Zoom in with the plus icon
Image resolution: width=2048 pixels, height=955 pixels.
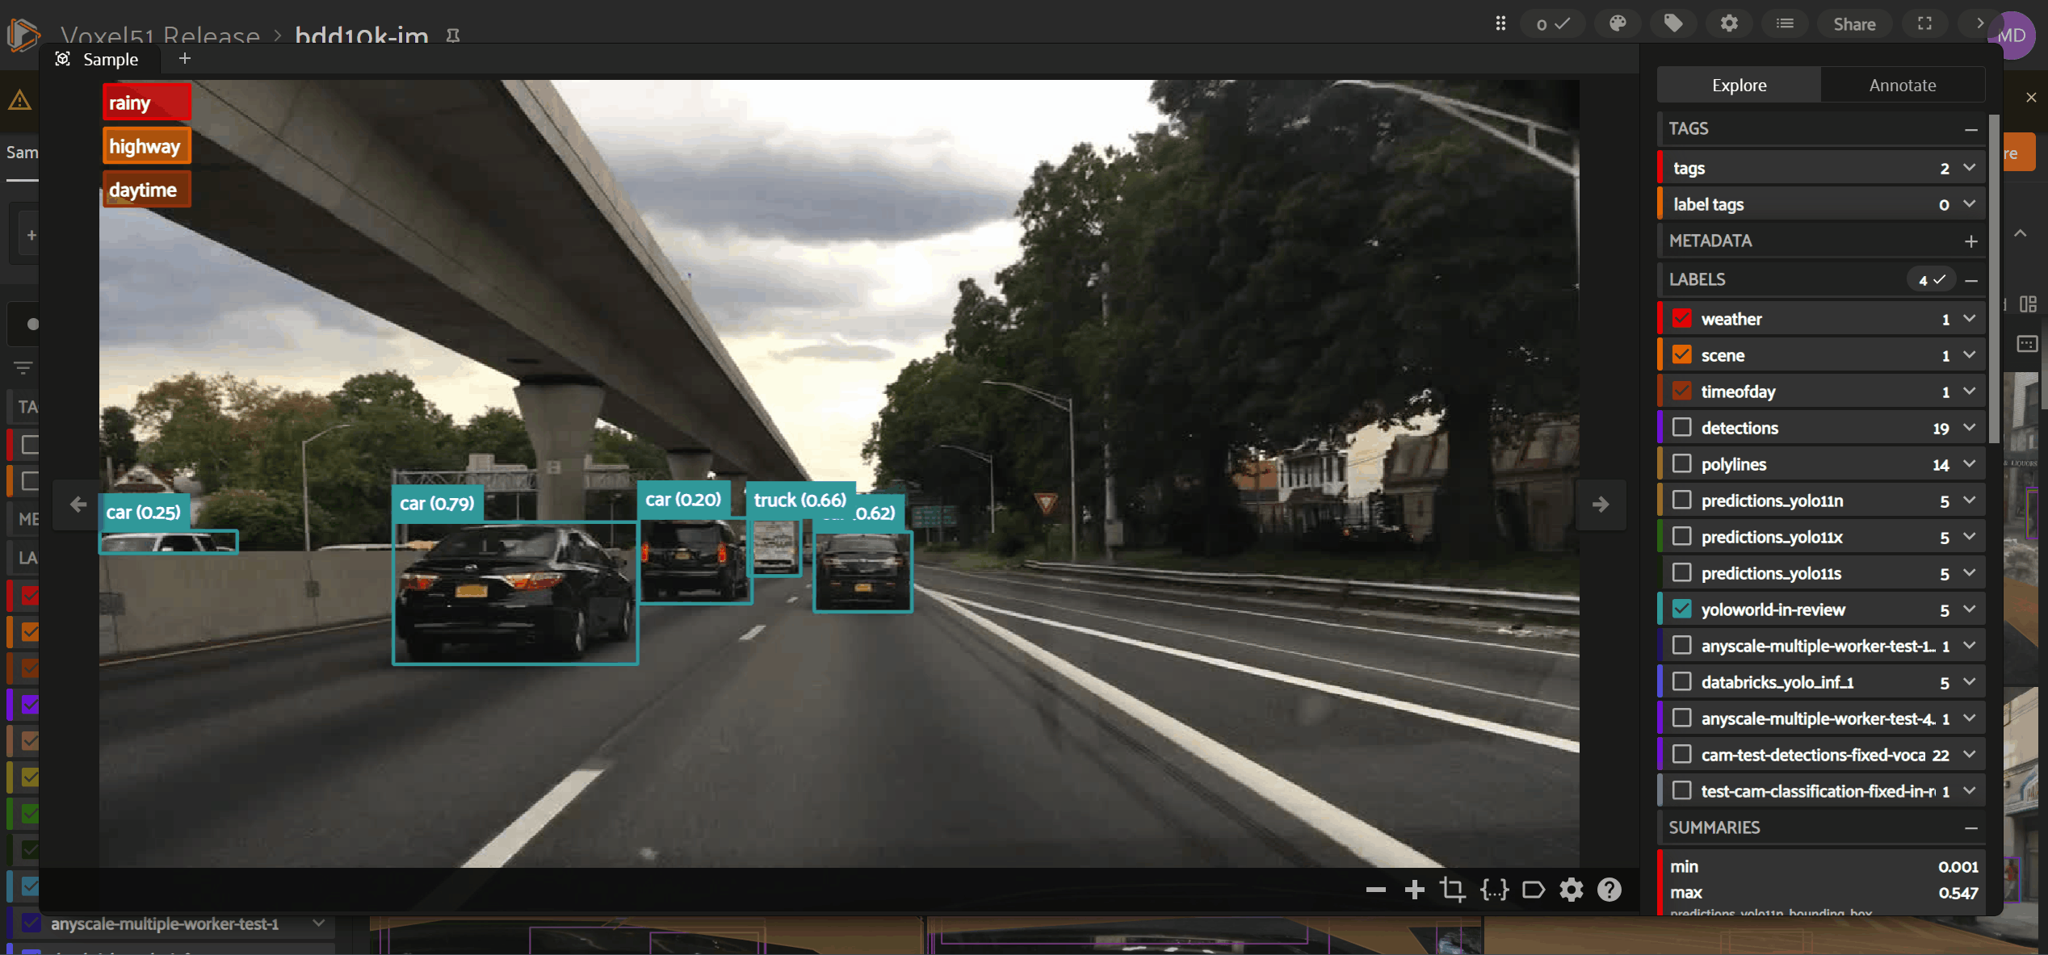[x=1414, y=890]
